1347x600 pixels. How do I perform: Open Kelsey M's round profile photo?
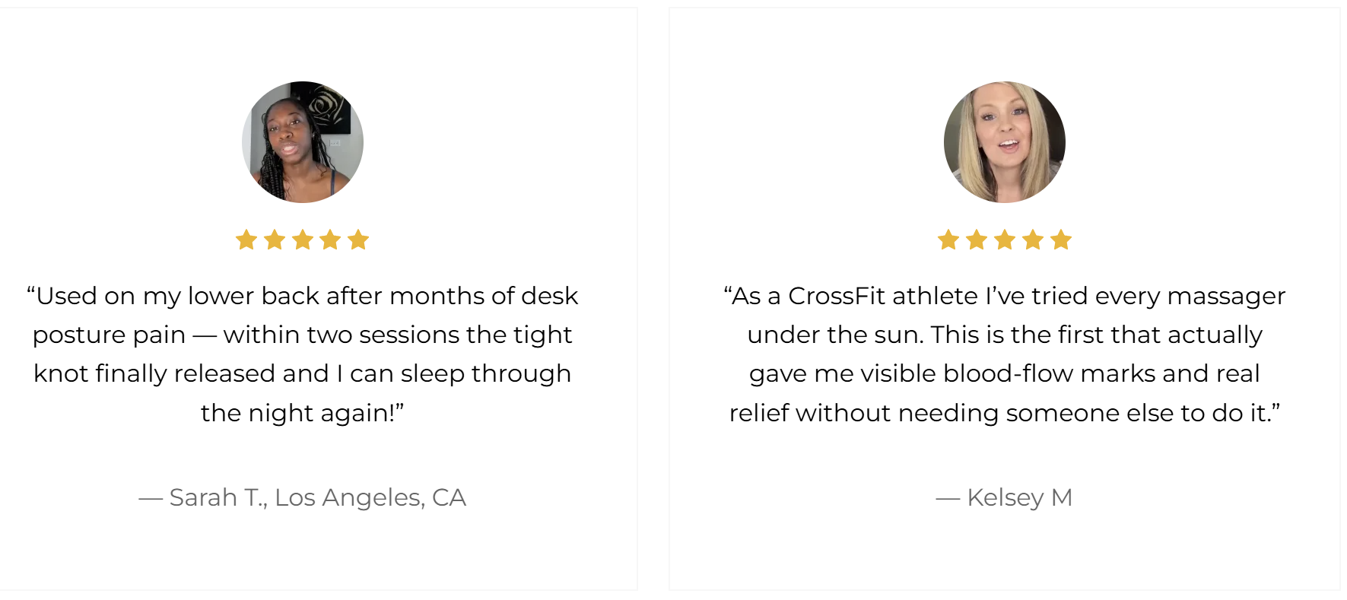pyautogui.click(x=1005, y=142)
